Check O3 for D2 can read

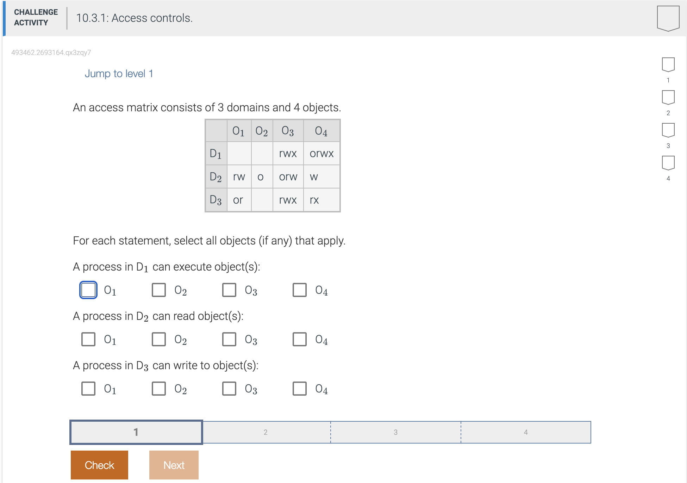229,339
